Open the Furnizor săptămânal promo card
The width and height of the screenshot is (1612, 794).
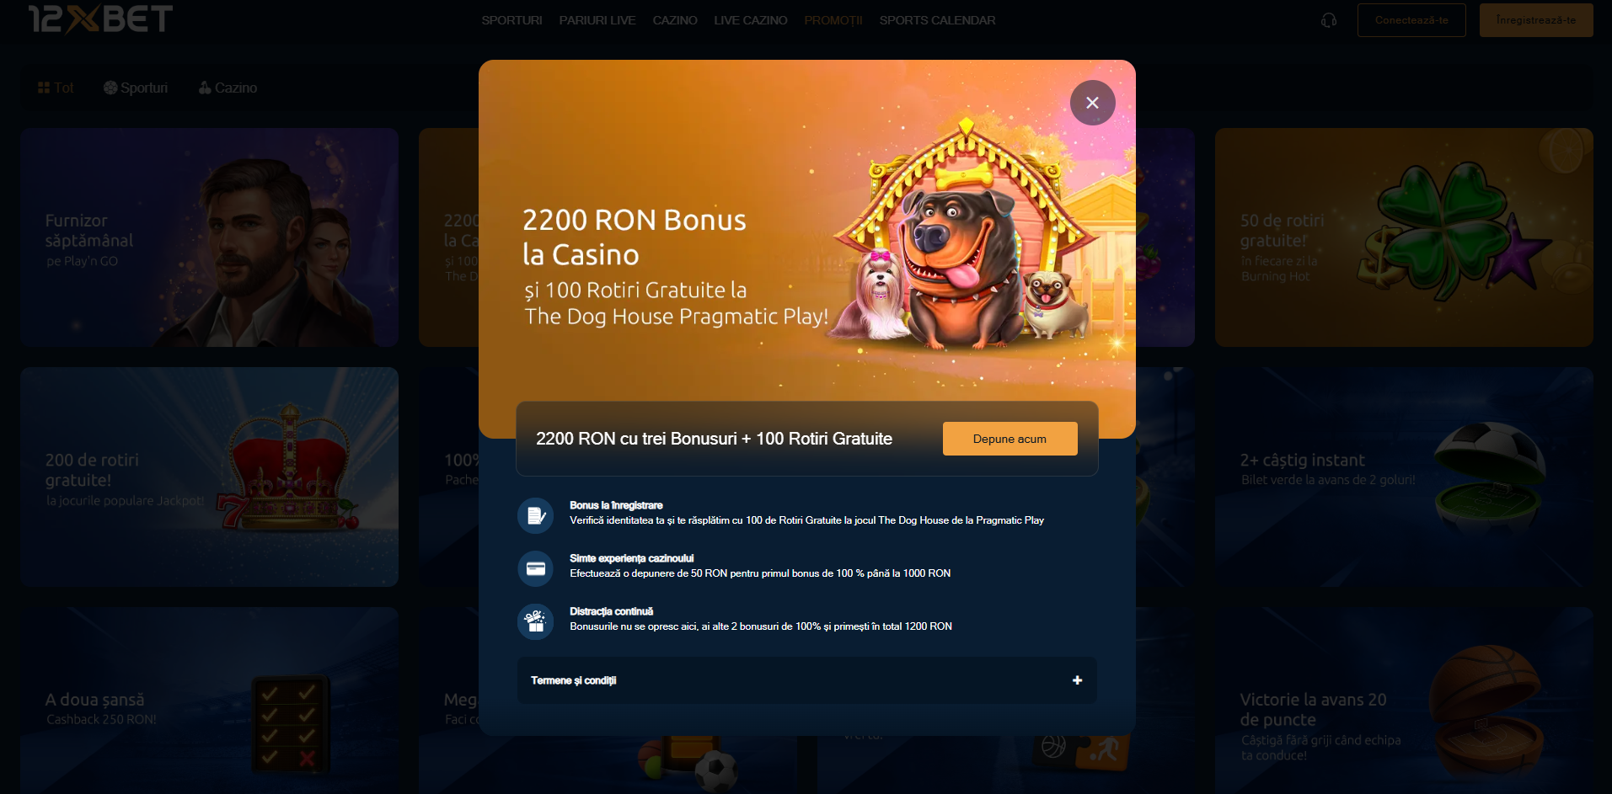coord(209,237)
